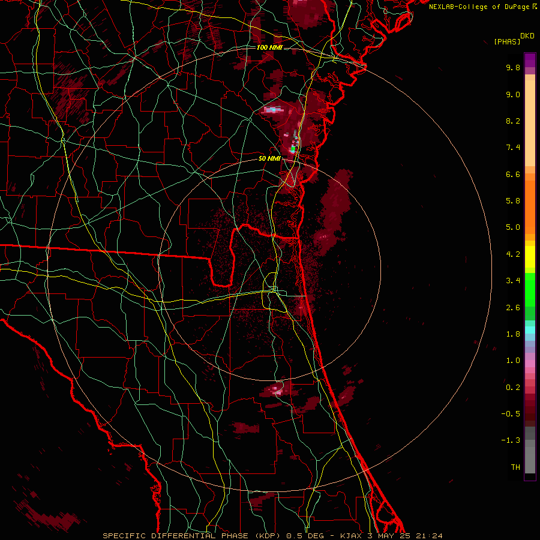Click the -0.5 scale value
This screenshot has width=540, height=540.
pos(511,414)
